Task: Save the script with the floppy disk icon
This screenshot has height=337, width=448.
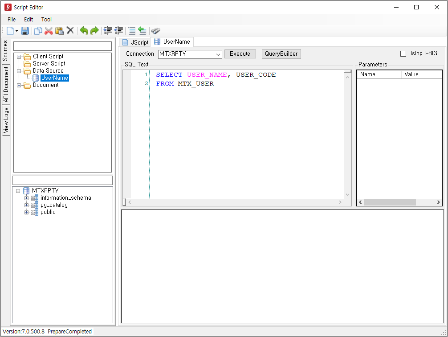Action: (x=25, y=31)
